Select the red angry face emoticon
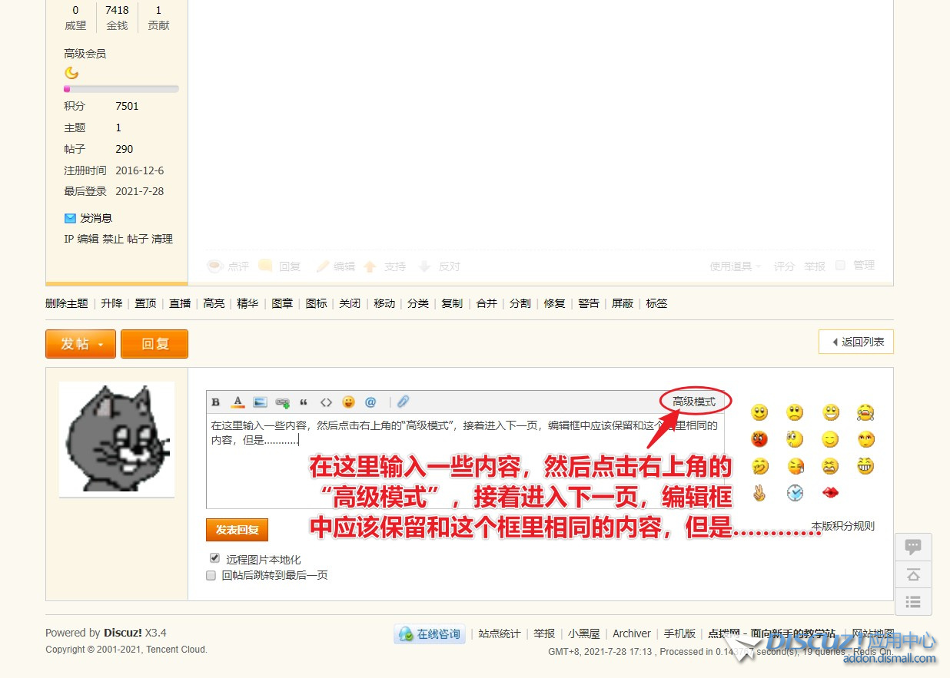Screen dimensions: 950x678 pyautogui.click(x=759, y=439)
